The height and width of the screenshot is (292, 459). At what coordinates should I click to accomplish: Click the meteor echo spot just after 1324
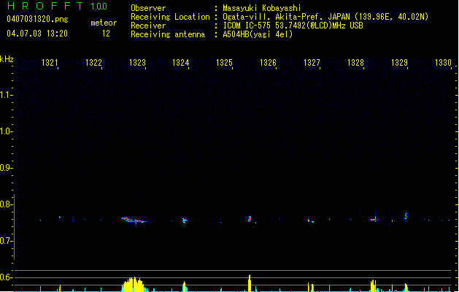click(x=185, y=220)
